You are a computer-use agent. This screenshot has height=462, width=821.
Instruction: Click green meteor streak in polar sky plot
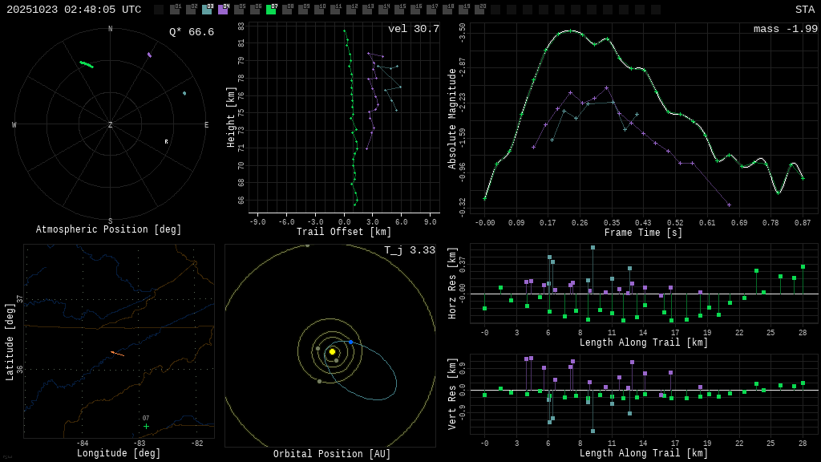coord(86,64)
